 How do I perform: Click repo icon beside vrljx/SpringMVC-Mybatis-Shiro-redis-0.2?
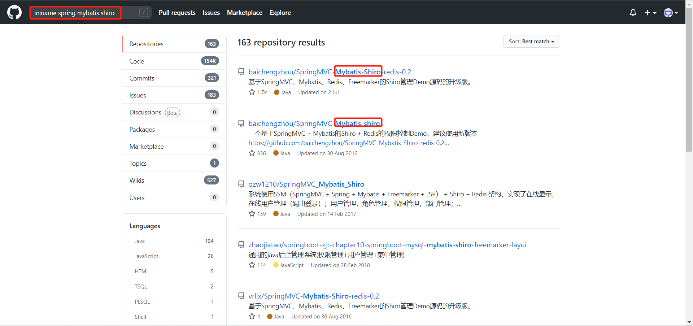pos(241,296)
